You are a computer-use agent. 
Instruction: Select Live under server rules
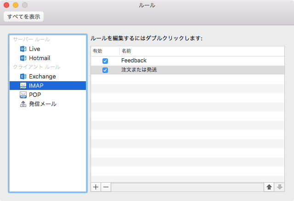[x=48, y=49]
